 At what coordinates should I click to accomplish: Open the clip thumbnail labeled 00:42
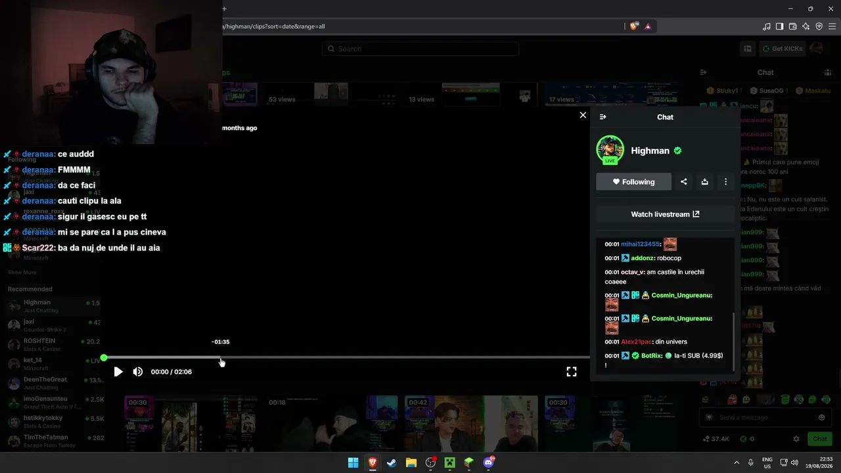[470, 424]
